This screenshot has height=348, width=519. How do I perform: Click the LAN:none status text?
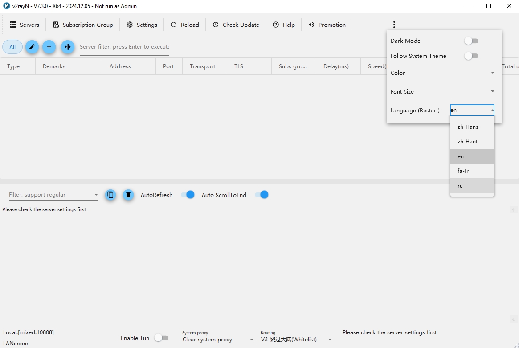click(16, 344)
